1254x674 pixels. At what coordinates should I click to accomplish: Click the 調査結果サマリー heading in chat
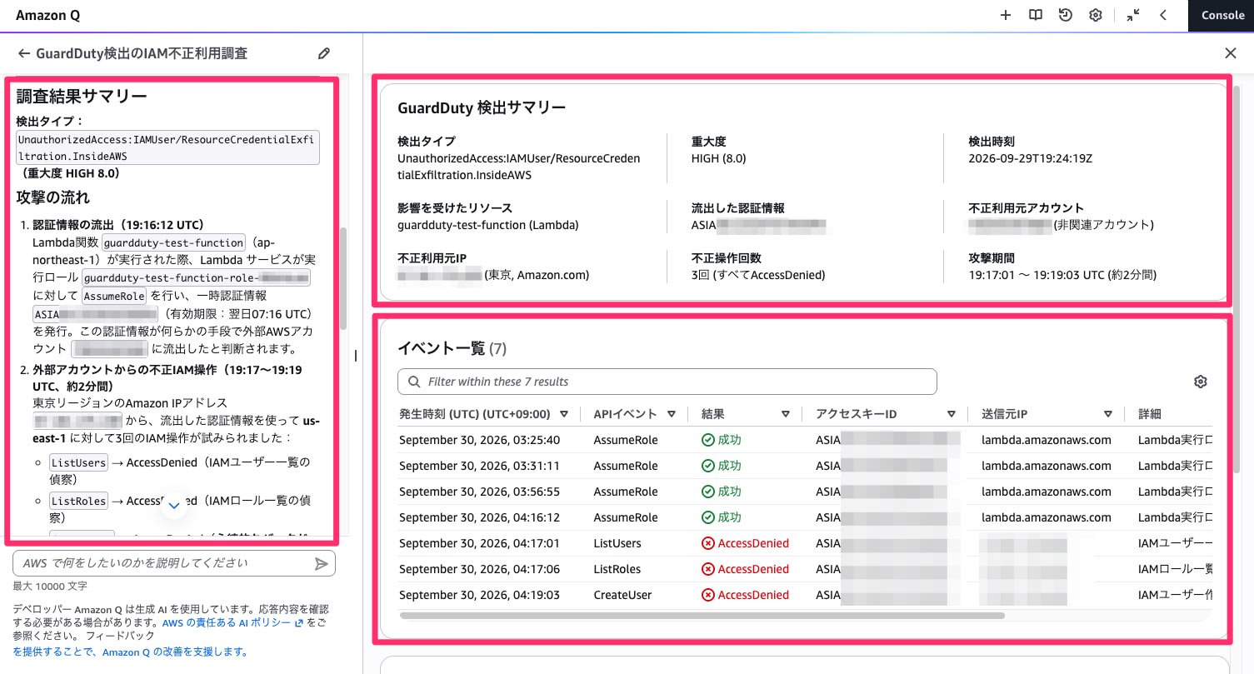(x=82, y=97)
